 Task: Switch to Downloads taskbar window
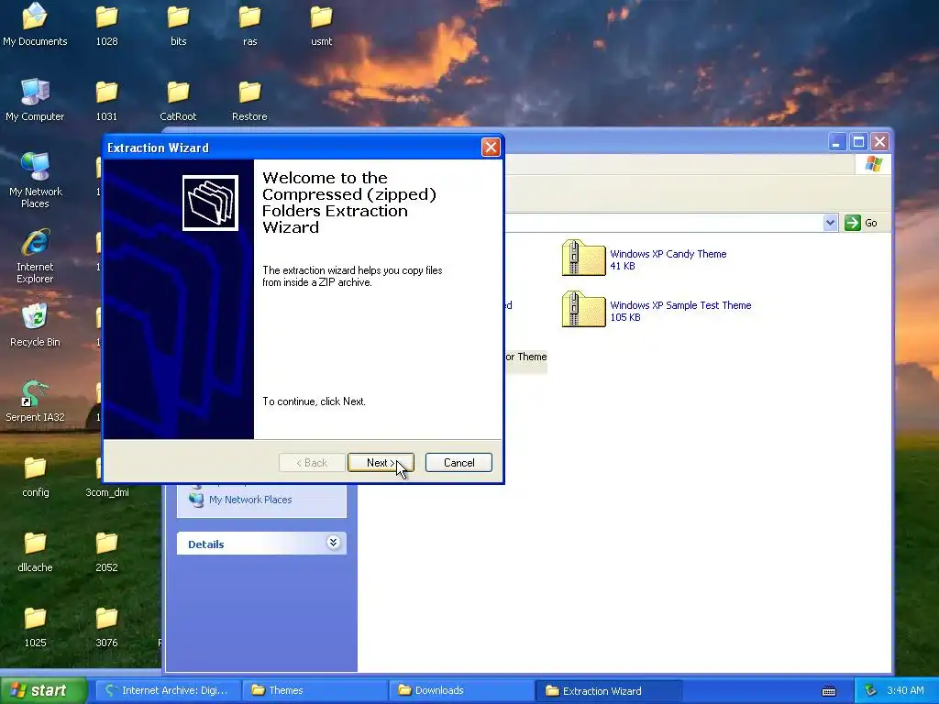coord(461,690)
